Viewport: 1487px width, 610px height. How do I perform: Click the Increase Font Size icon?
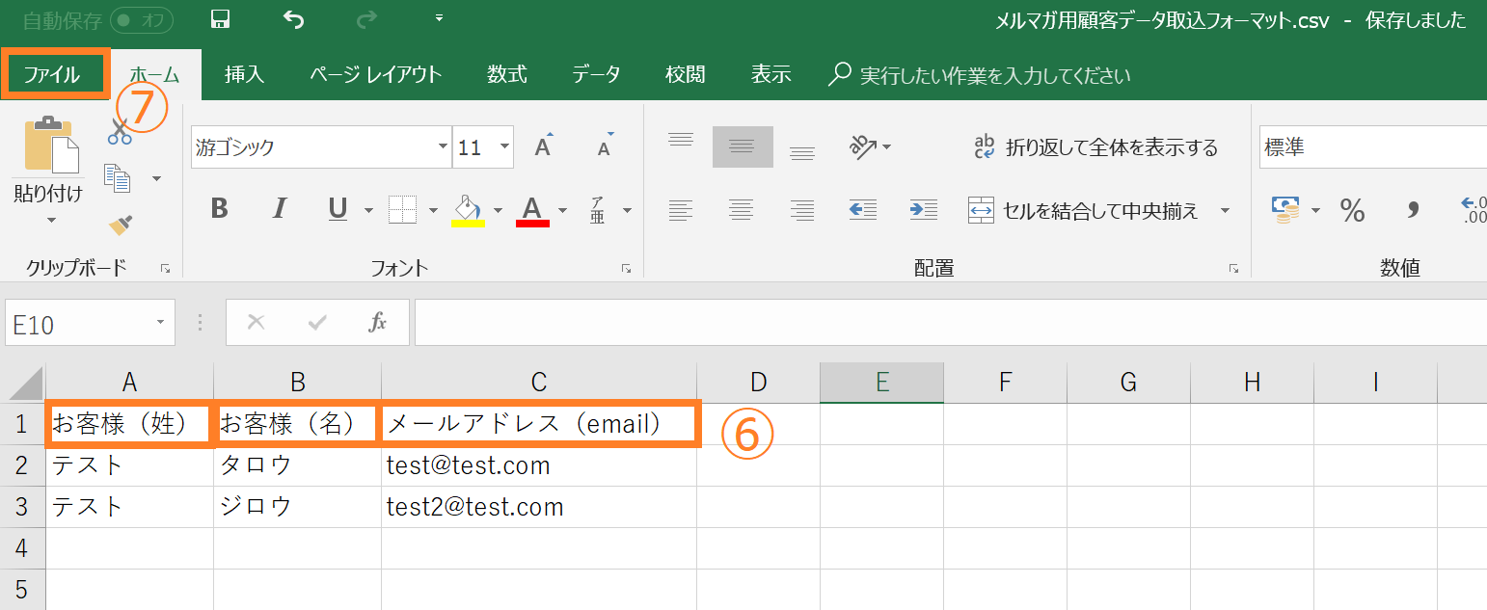point(543,146)
